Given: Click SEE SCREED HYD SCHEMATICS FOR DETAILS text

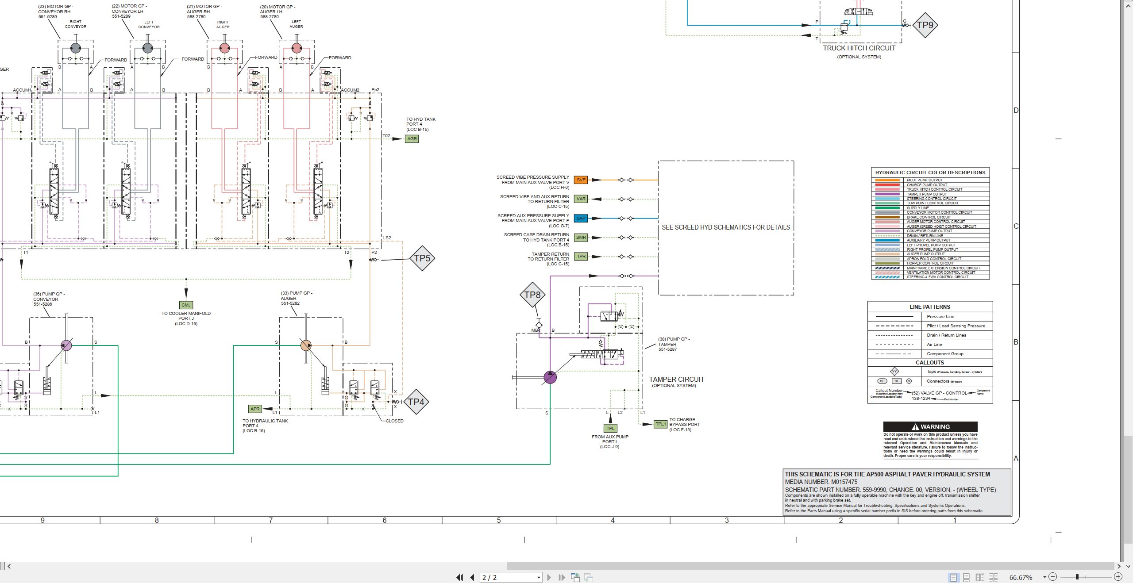Looking at the screenshot, I should [x=726, y=227].
